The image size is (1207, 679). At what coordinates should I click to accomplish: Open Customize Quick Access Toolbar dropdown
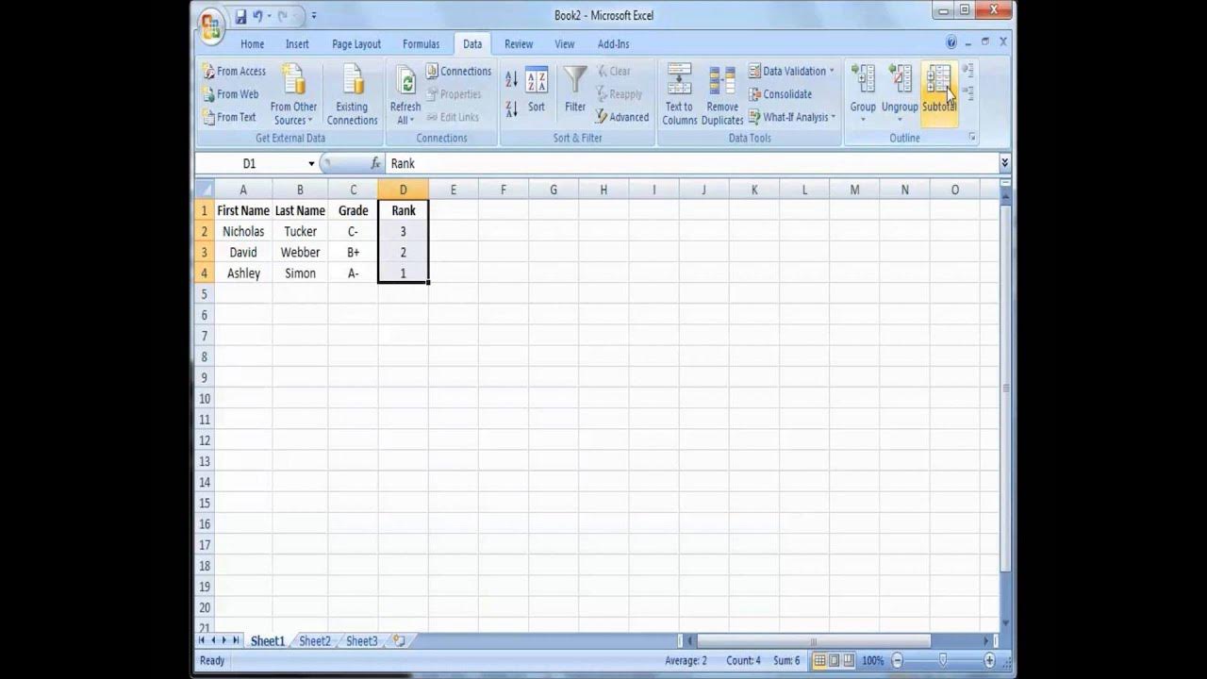(x=314, y=16)
